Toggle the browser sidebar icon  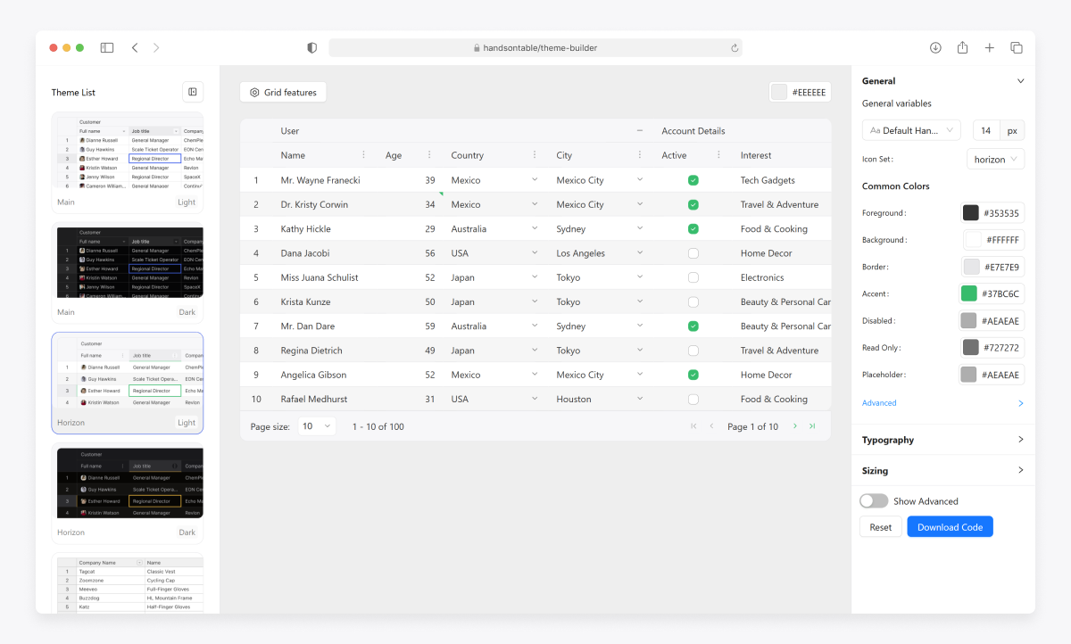click(x=107, y=48)
